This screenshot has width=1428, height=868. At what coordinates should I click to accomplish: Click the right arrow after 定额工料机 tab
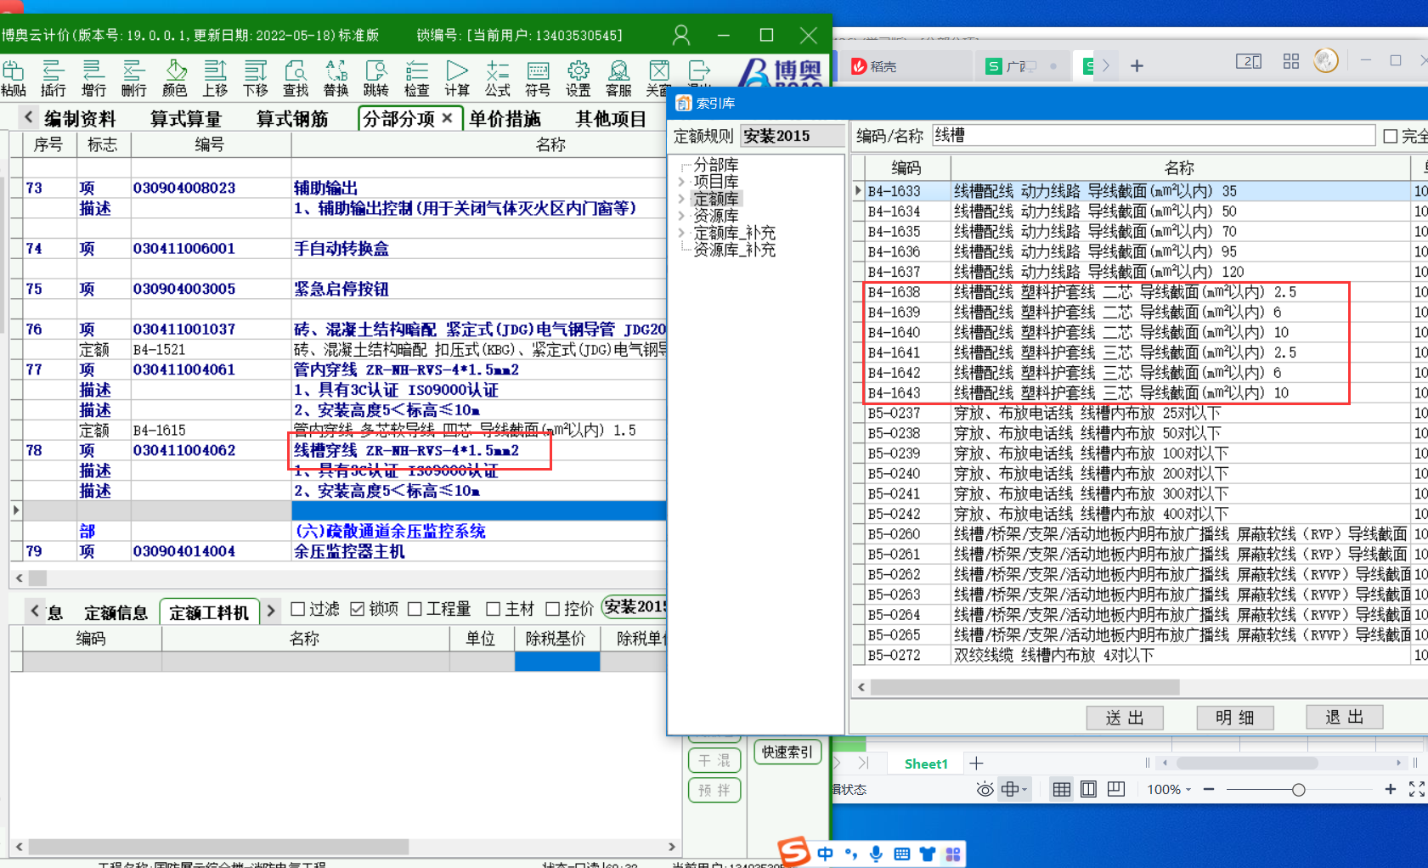click(x=271, y=611)
